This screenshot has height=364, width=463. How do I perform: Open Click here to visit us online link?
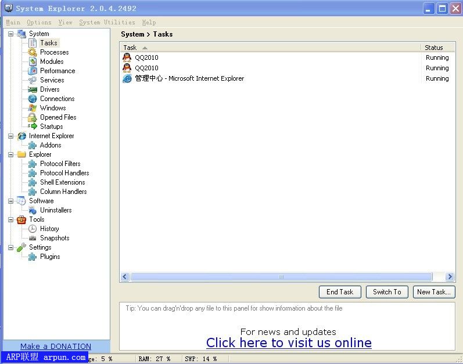tap(289, 343)
